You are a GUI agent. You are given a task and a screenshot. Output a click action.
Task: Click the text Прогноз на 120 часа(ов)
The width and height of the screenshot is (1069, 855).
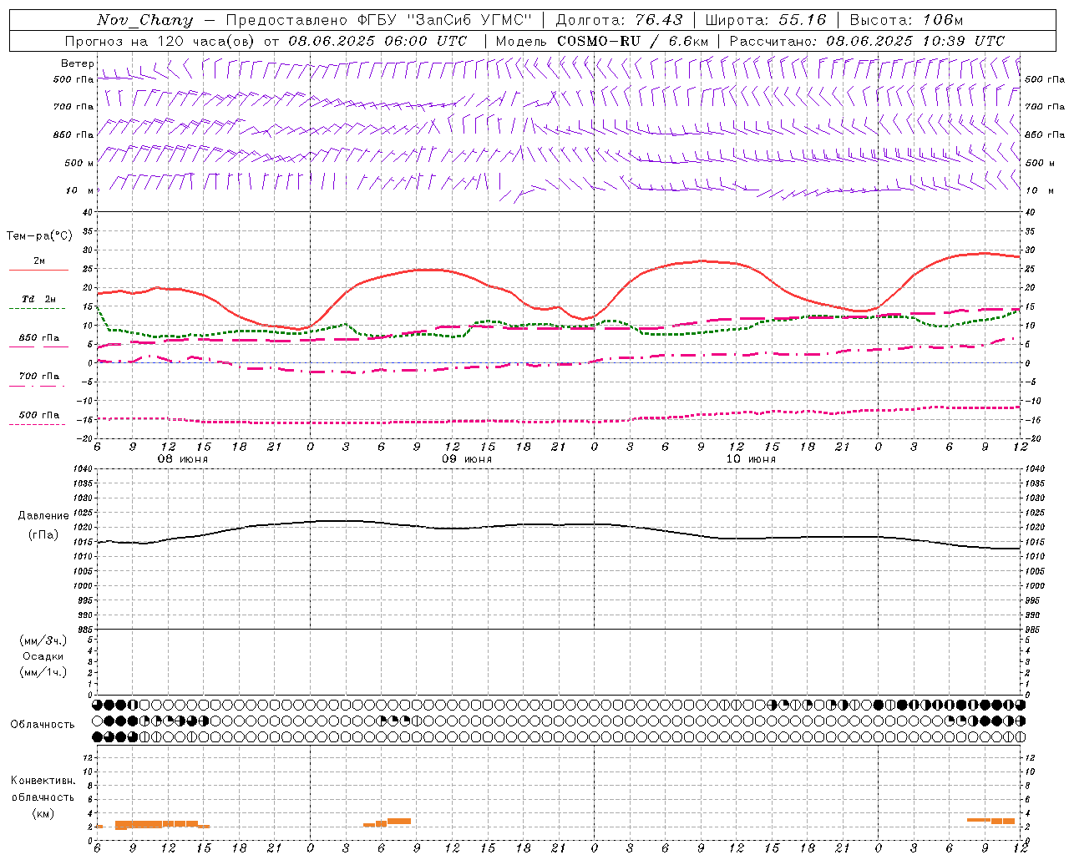[x=161, y=41]
